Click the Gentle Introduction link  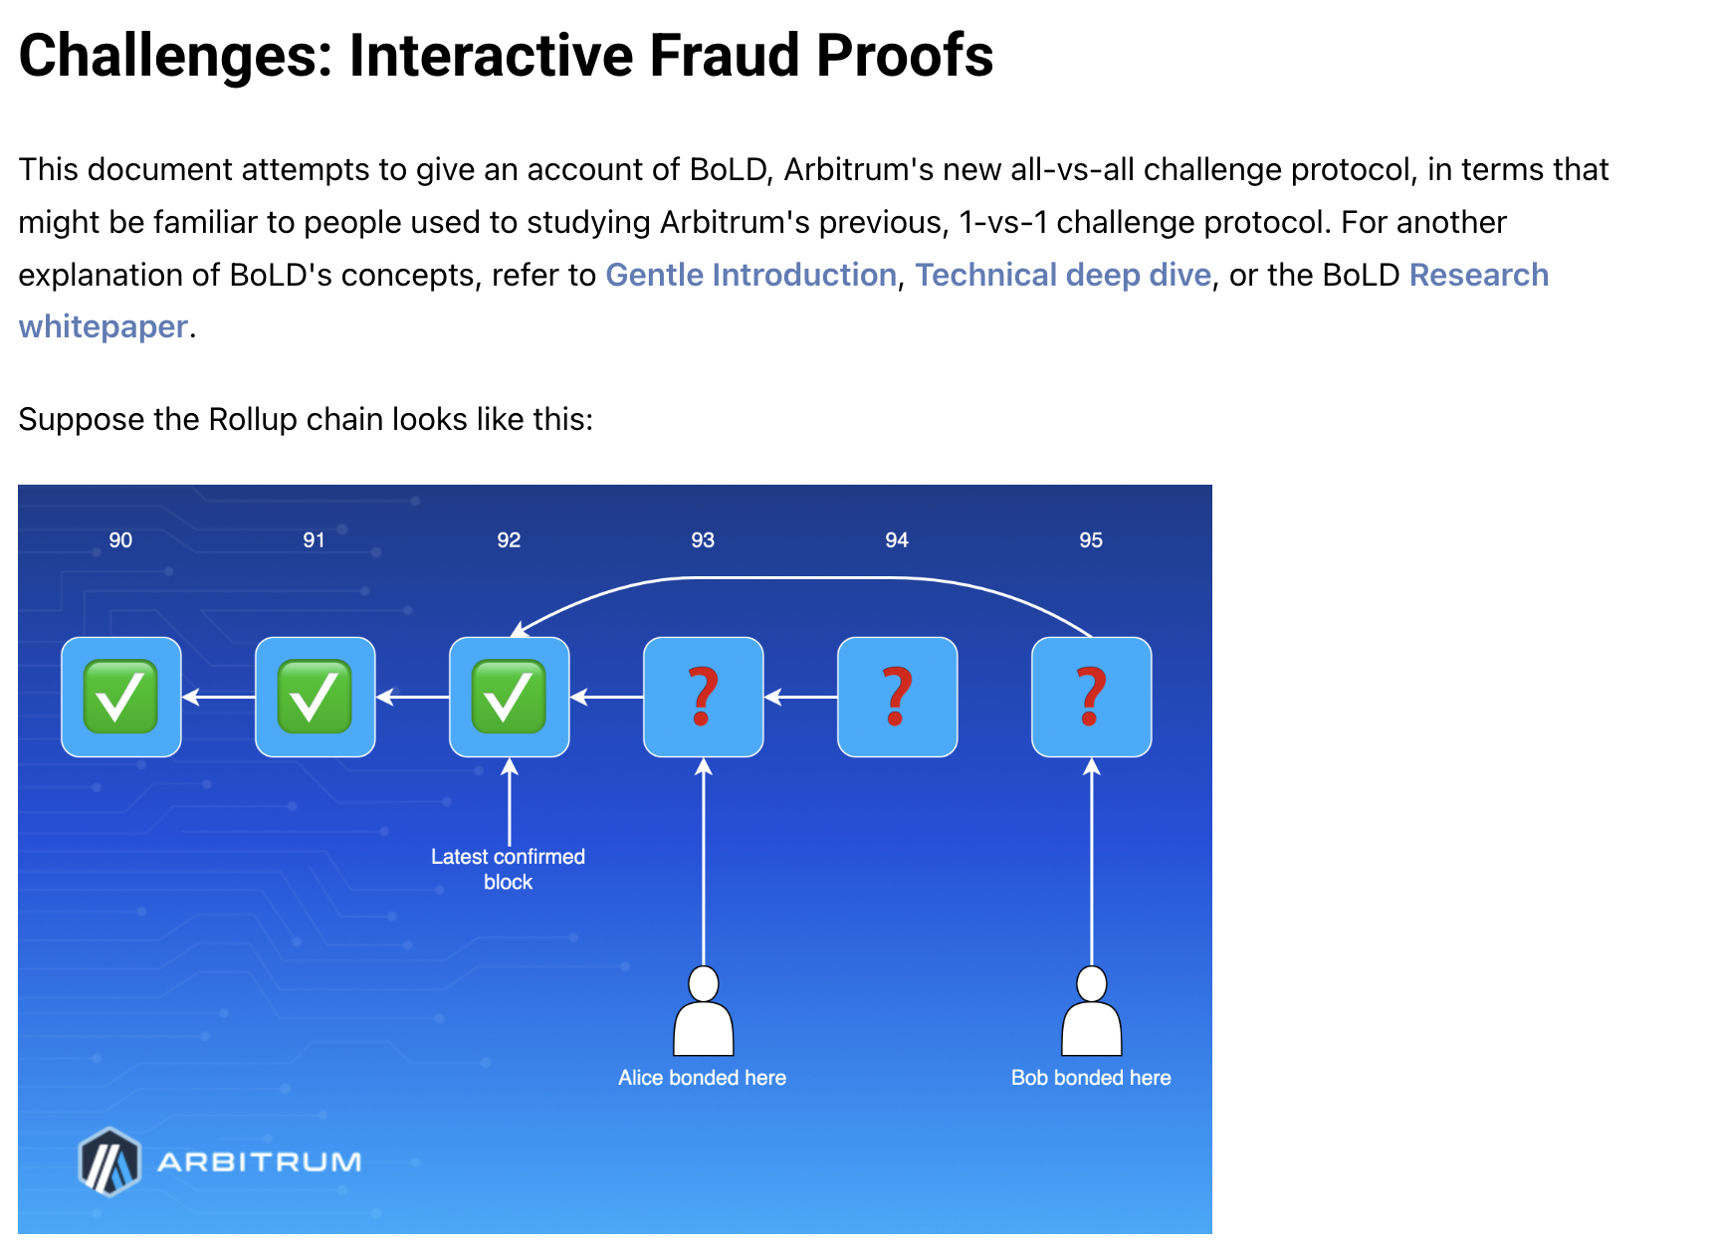[750, 275]
